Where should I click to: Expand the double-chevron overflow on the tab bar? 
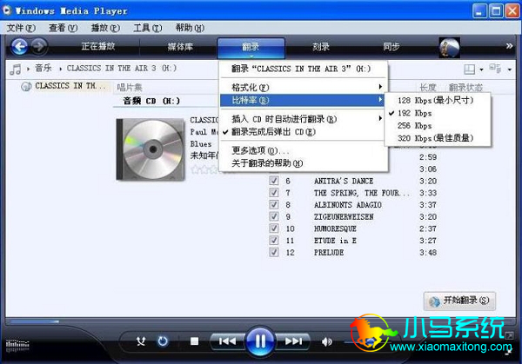[x=509, y=46]
